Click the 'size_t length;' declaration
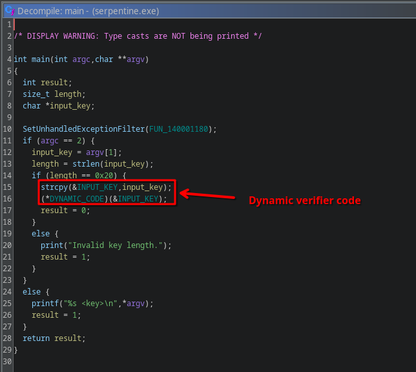This screenshot has height=372, width=416. coord(54,94)
